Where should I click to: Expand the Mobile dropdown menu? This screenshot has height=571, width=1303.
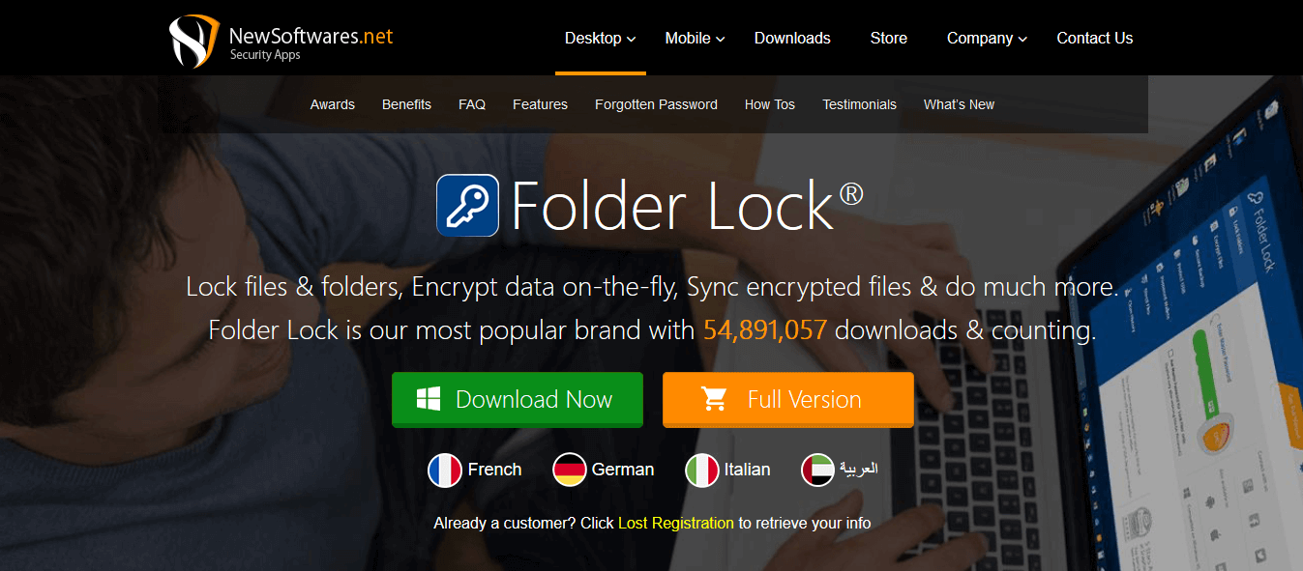[x=695, y=39]
